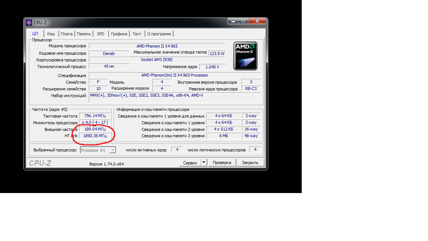Click the 45 нм technology value
This screenshot has height=241, width=428.
[109, 67]
